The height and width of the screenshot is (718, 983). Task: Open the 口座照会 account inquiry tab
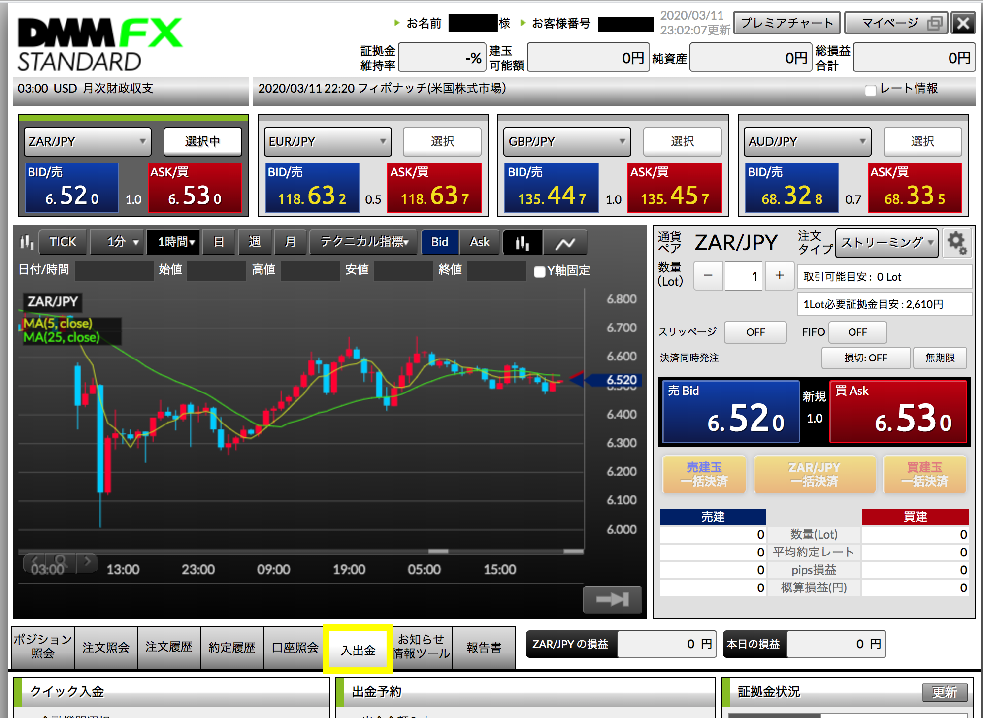(295, 647)
